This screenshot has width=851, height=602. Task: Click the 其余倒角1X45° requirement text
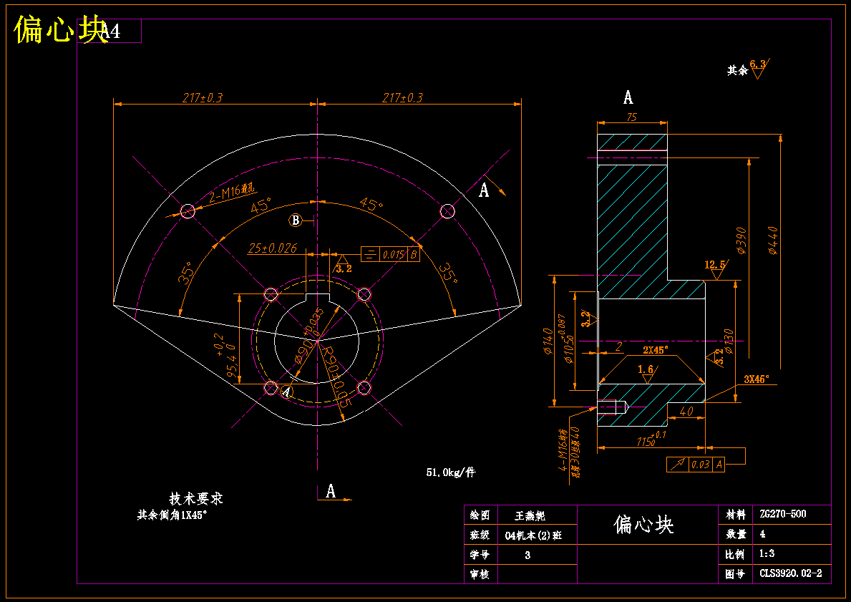point(172,515)
